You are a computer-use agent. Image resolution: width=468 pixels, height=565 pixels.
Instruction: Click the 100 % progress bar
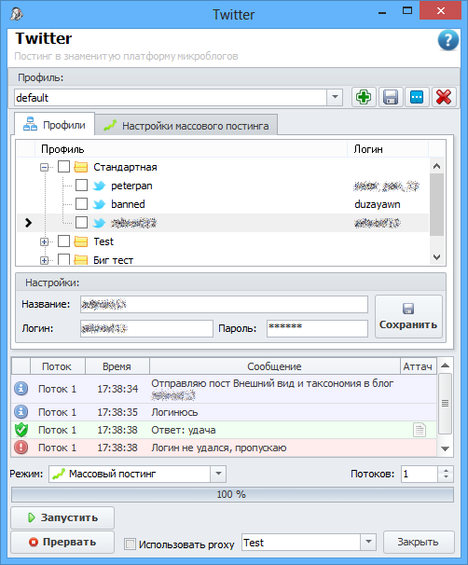click(232, 494)
